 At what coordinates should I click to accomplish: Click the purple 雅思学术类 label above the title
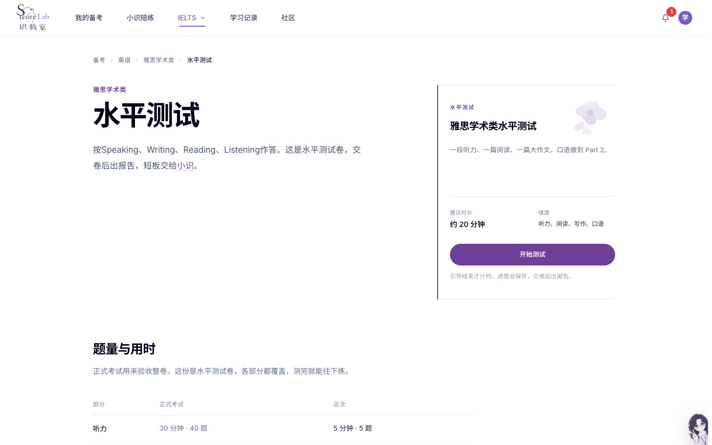point(110,89)
